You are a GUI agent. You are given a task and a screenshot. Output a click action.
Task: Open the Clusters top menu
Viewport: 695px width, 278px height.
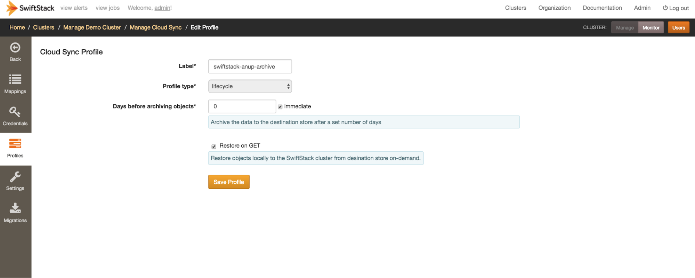pyautogui.click(x=516, y=8)
